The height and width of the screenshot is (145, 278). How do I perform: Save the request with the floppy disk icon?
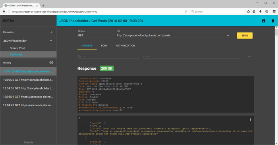click(x=264, y=21)
